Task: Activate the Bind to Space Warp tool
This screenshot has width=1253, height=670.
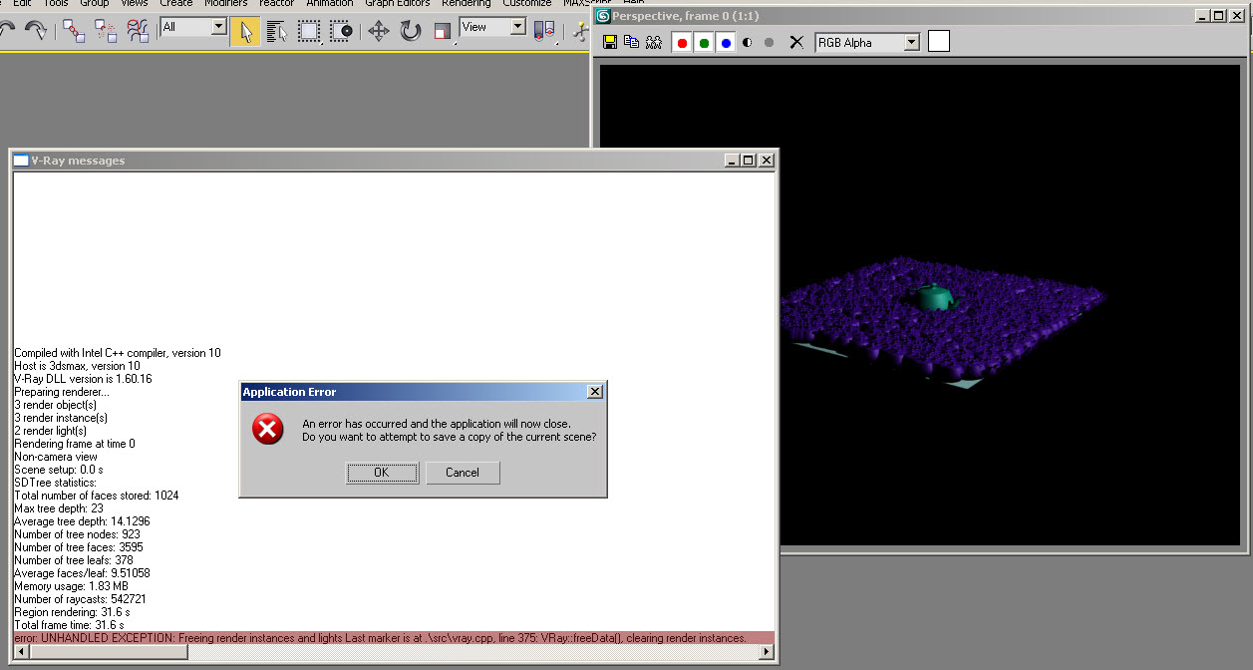Action: coord(138,30)
